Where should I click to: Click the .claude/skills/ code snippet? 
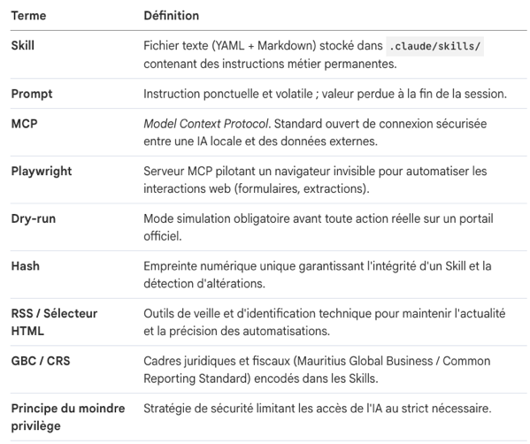[x=434, y=46]
